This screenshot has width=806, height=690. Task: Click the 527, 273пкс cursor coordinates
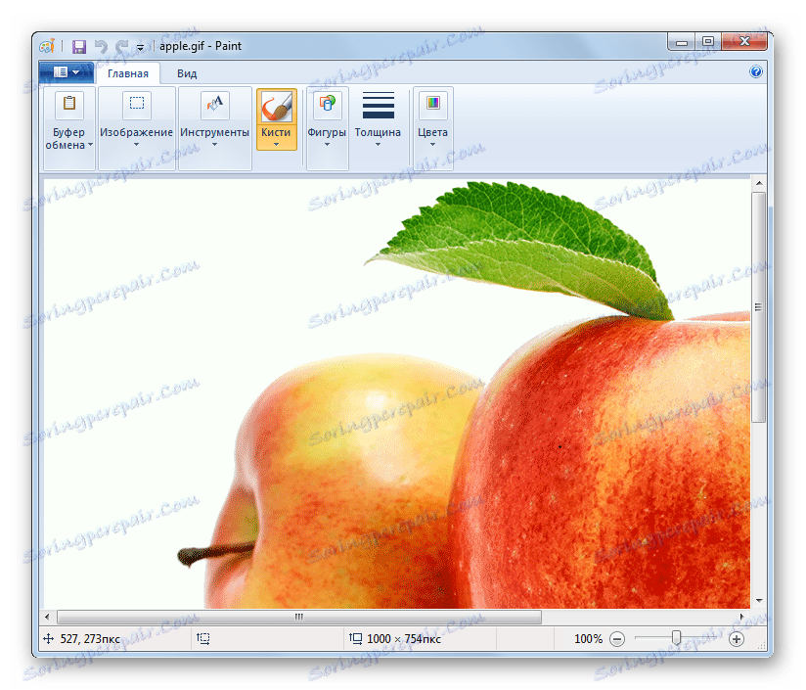(90, 639)
